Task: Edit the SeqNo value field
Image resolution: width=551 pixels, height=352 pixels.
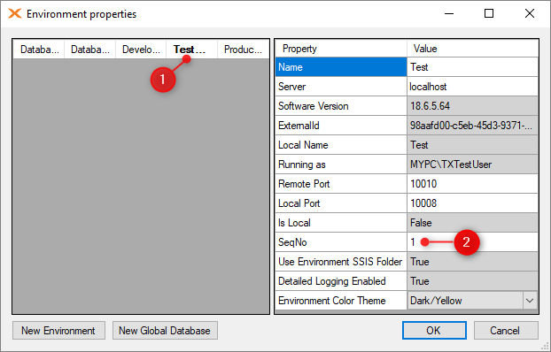Action: tap(472, 242)
